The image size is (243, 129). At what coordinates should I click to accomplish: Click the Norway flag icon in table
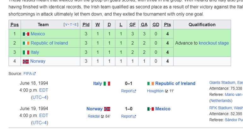click(26, 62)
